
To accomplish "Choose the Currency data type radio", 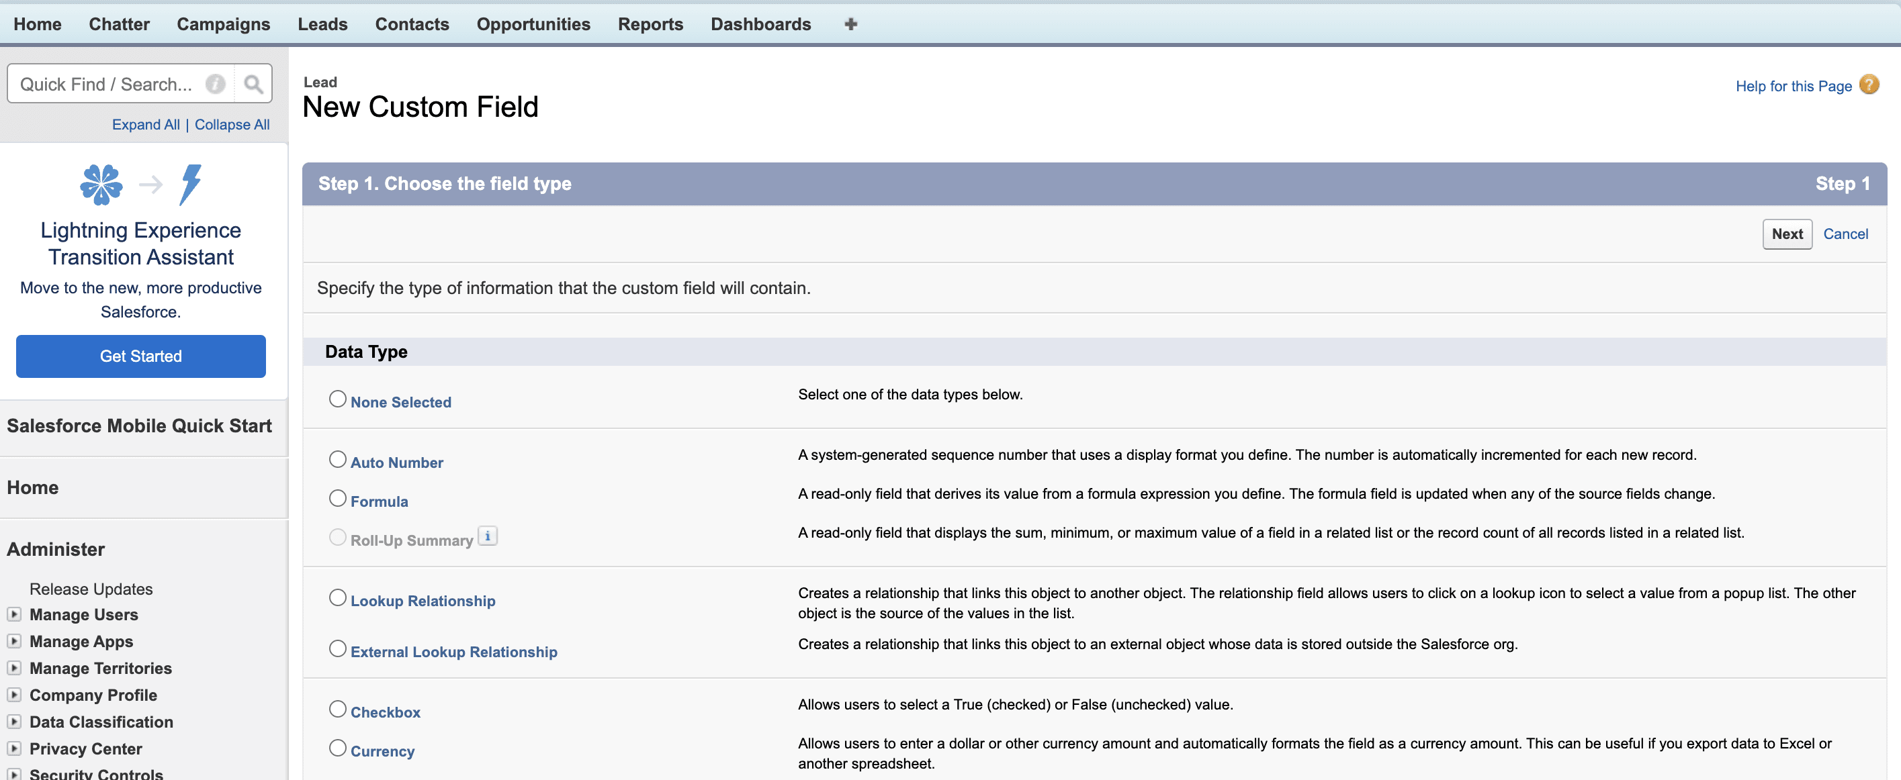I will click(x=337, y=748).
